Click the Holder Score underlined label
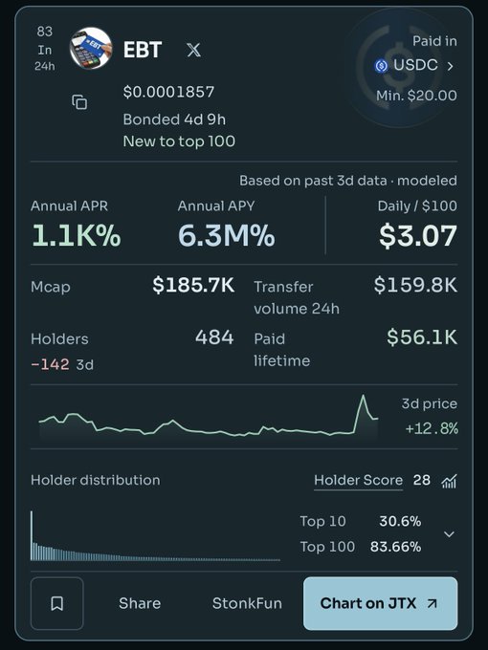This screenshot has width=488, height=650. click(x=358, y=480)
